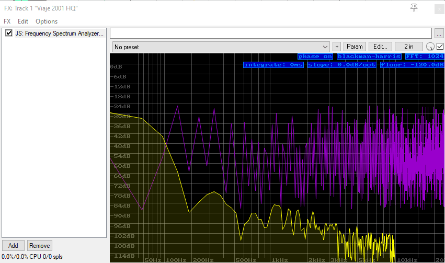Toggle the plugin bypass checkbox
The width and height of the screenshot is (445, 263).
[440, 46]
